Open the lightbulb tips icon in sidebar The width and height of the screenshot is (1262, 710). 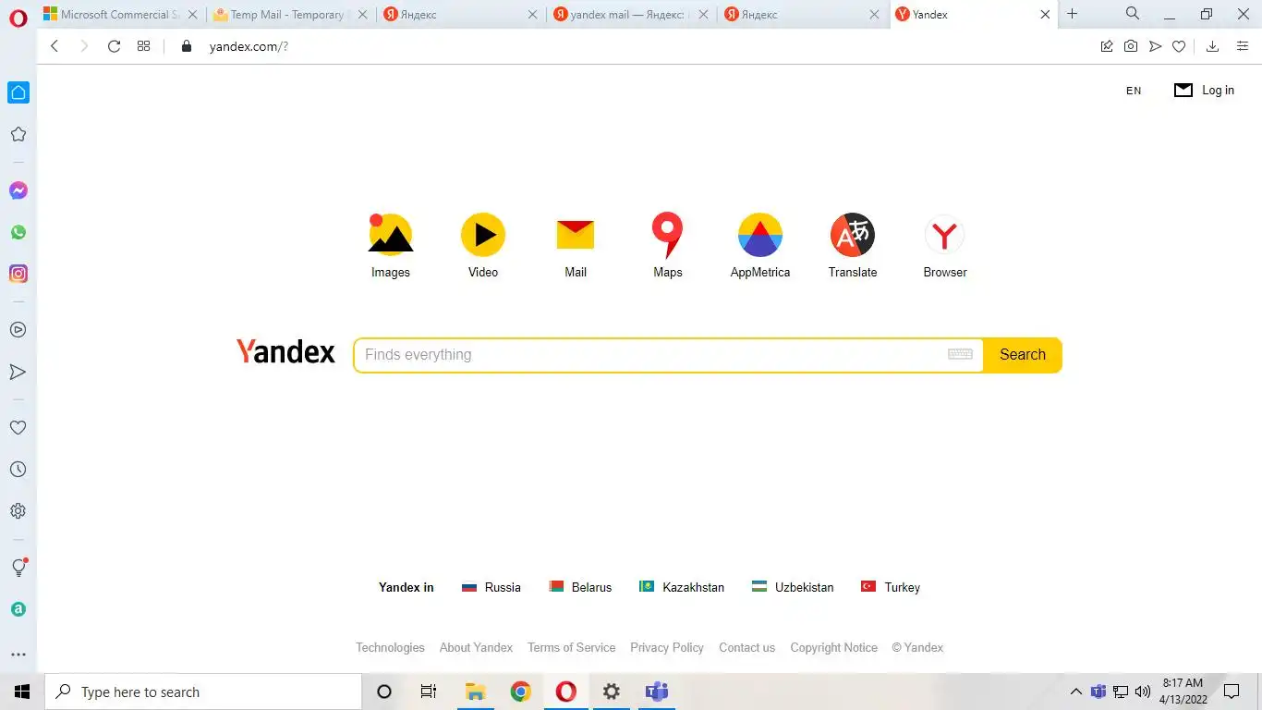pos(18,568)
